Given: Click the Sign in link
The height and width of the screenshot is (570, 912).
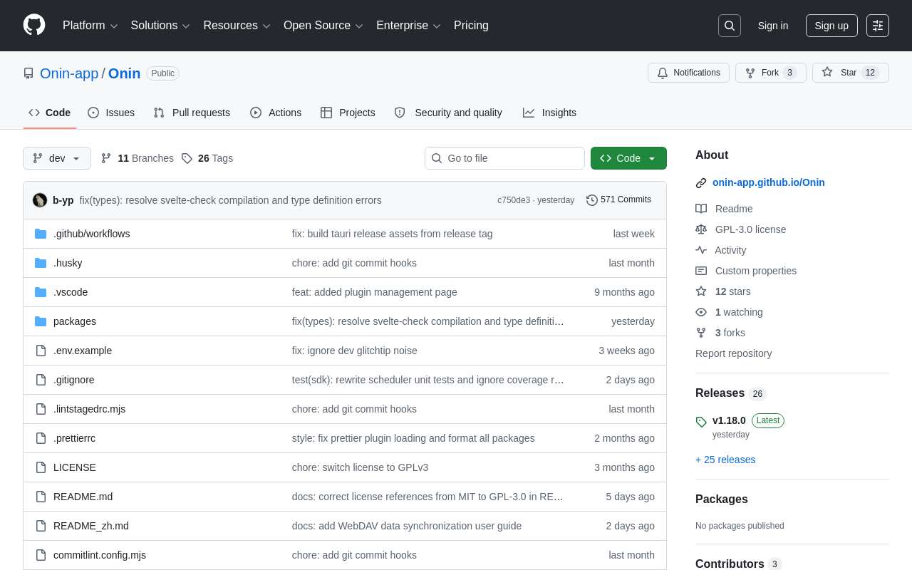Looking at the screenshot, I should [773, 26].
